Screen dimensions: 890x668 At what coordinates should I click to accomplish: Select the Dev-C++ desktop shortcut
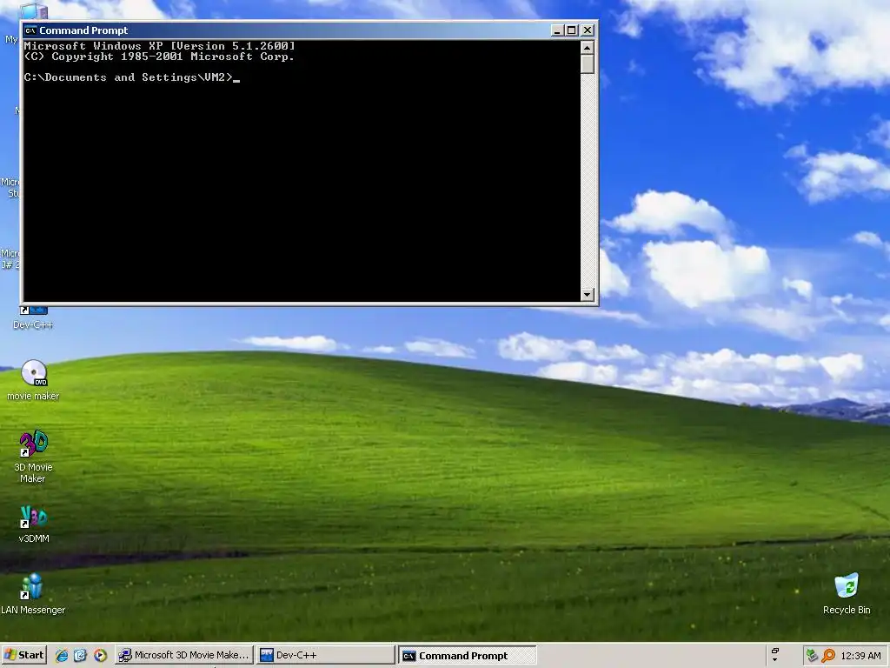33,318
